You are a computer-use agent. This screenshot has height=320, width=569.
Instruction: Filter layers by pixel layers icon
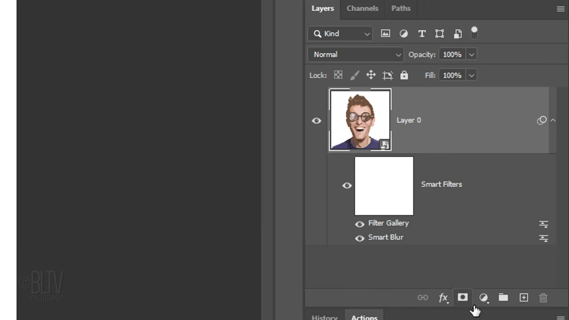pyautogui.click(x=385, y=33)
